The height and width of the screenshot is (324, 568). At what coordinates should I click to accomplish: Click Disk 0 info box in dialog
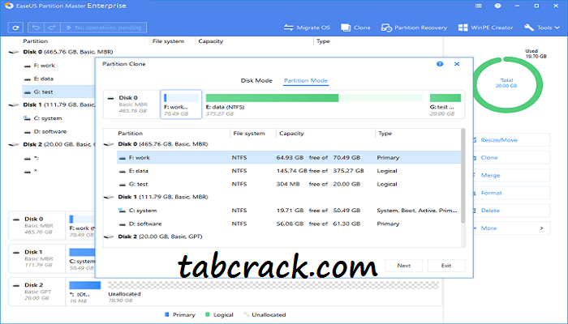coord(131,104)
